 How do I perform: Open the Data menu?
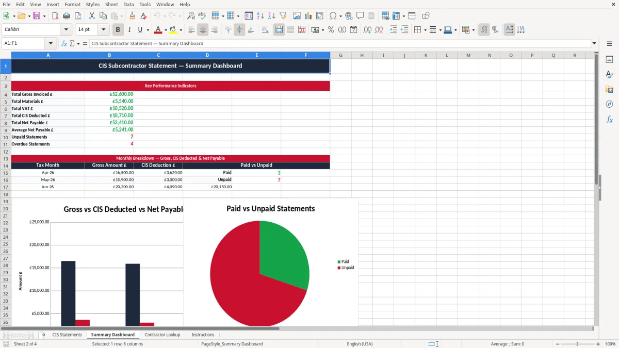[128, 4]
